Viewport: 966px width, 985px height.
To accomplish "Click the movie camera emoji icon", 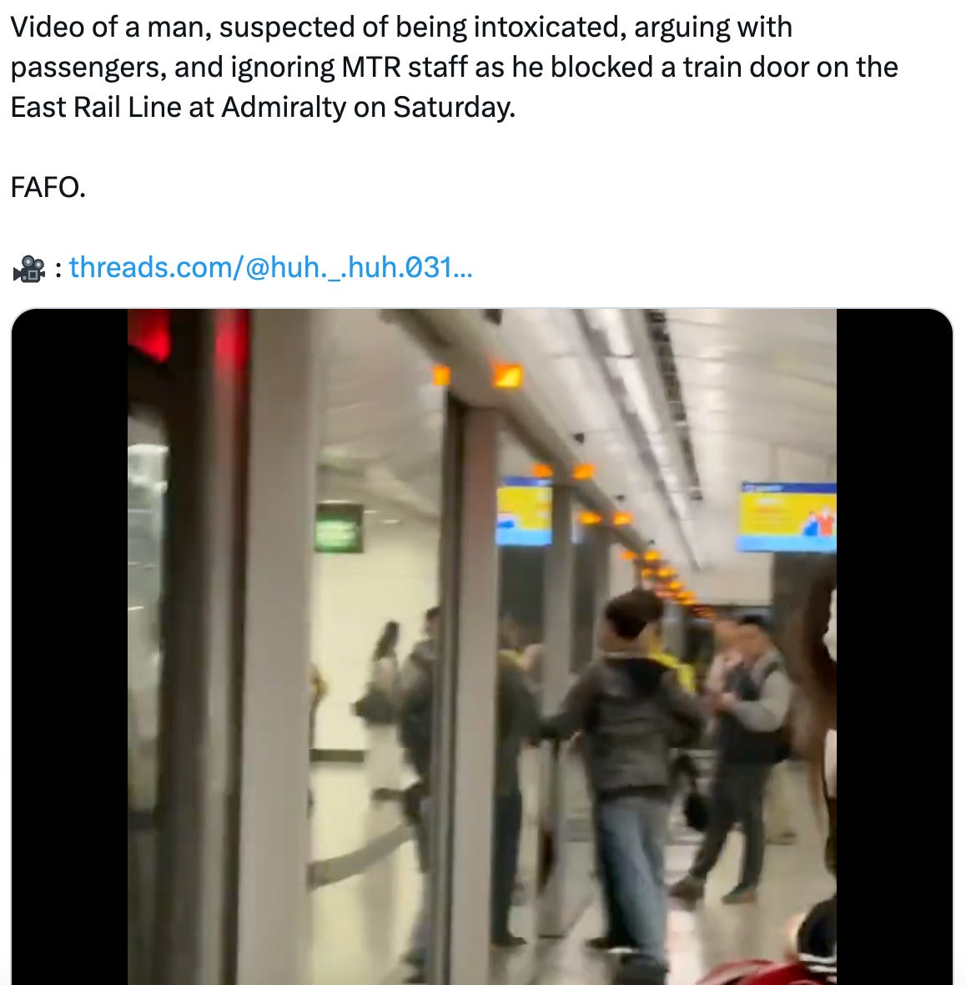I will pos(29,269).
